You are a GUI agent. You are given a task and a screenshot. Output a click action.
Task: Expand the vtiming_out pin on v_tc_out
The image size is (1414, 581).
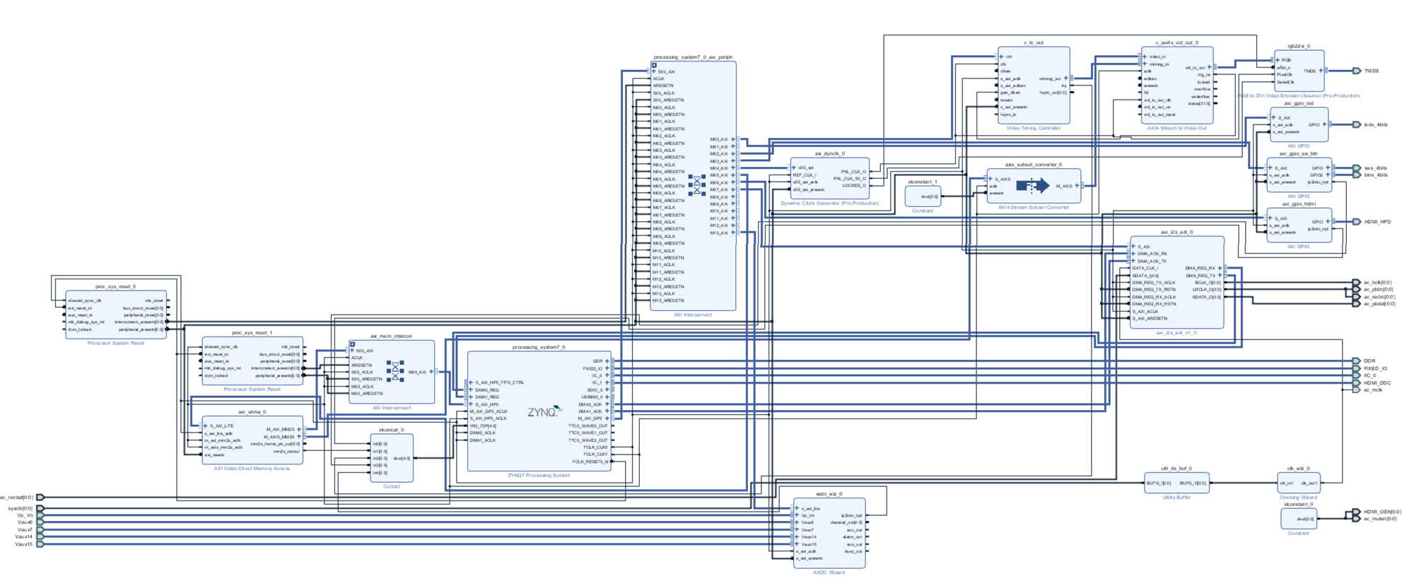point(1066,78)
